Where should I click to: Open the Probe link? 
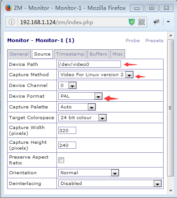133,41
